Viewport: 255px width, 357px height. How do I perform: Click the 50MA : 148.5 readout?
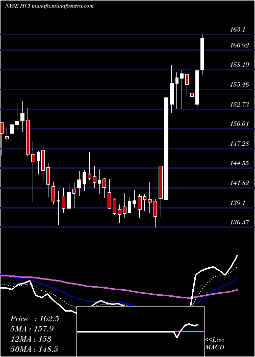(x=34, y=349)
